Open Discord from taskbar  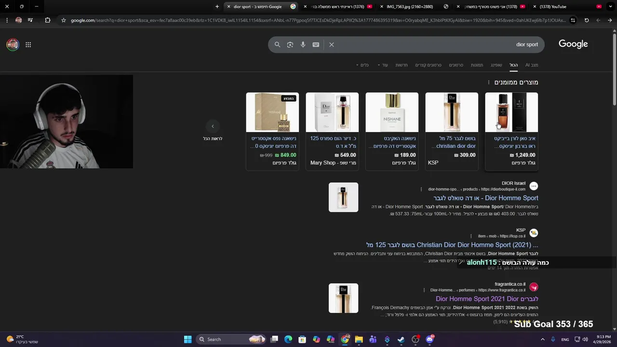pos(430,339)
